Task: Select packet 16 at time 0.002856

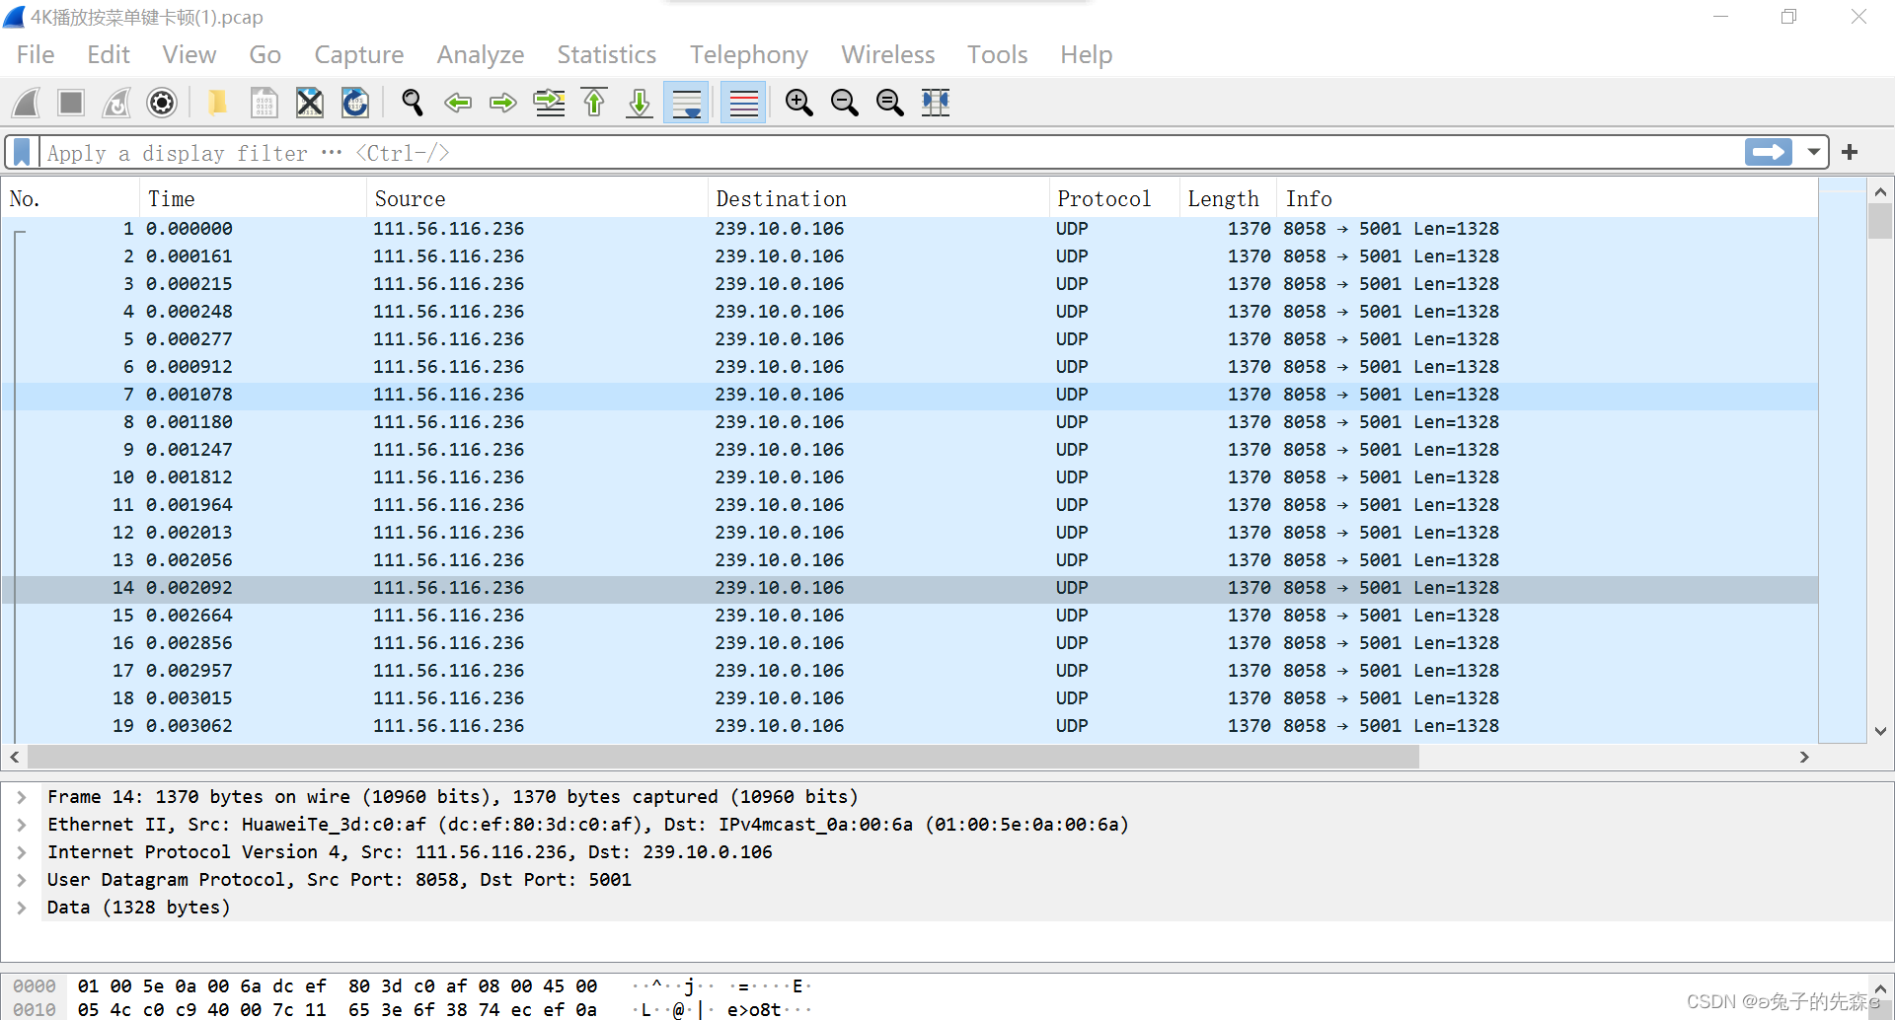Action: [910, 643]
